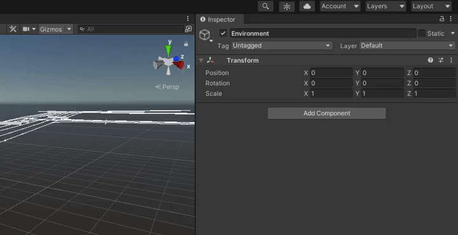Open Unity cloud services icon
Image resolution: width=458 pixels, height=235 pixels.
(x=307, y=6)
